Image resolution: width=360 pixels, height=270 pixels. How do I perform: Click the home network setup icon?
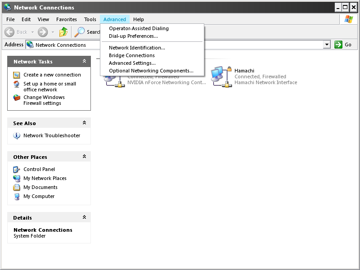click(17, 84)
